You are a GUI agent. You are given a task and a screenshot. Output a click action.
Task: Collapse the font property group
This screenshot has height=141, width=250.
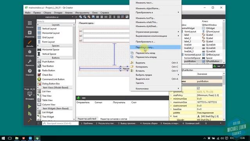(171, 116)
